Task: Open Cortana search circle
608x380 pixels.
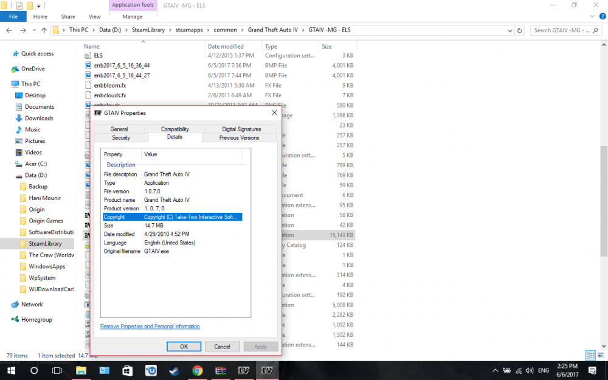Action: coord(34,371)
